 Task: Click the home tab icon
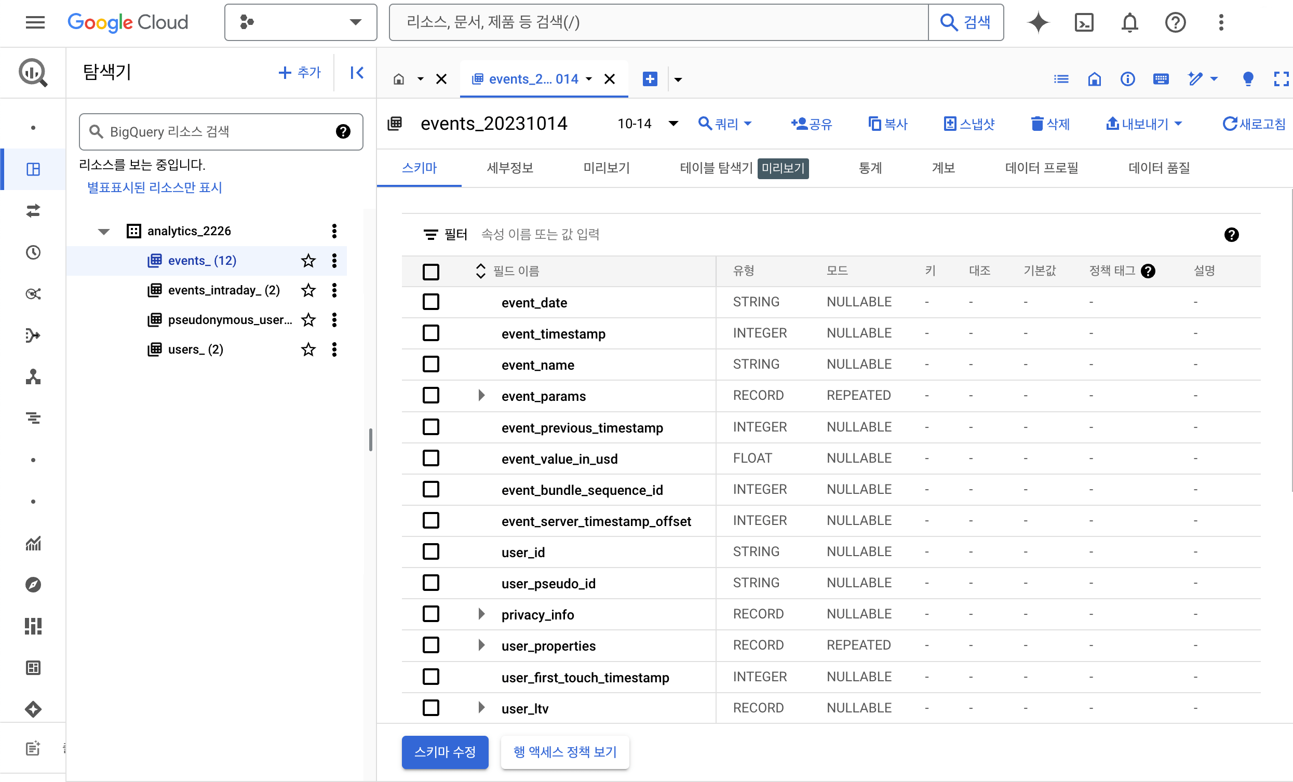click(399, 79)
